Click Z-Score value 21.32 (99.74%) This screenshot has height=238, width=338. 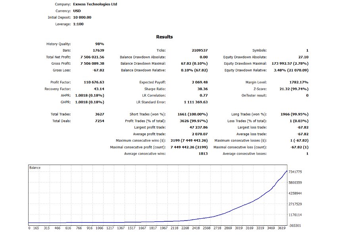[x=294, y=89]
